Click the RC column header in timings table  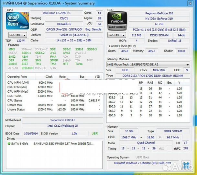160,83
